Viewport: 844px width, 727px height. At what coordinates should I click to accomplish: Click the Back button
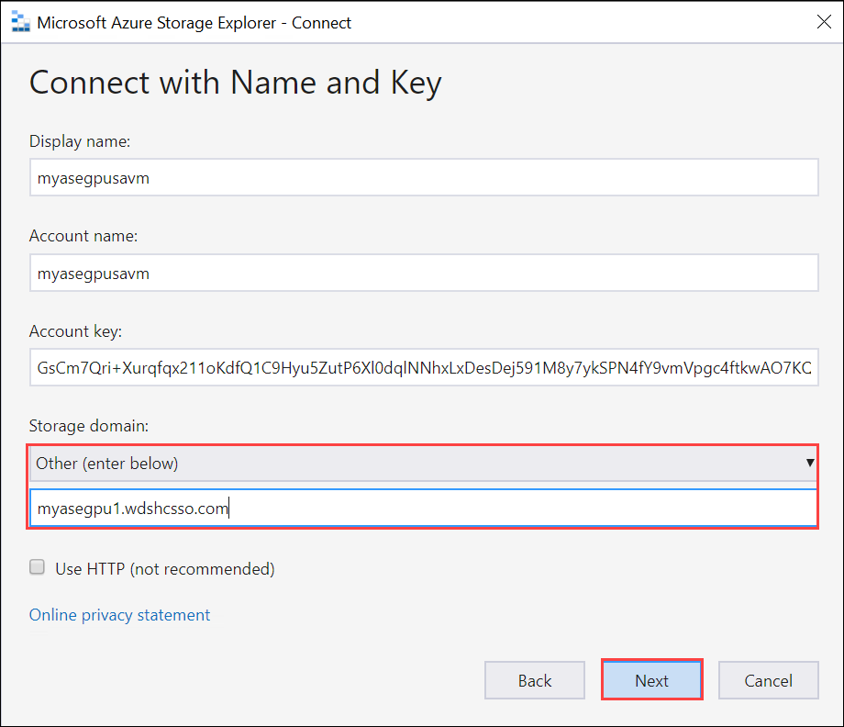(x=534, y=680)
